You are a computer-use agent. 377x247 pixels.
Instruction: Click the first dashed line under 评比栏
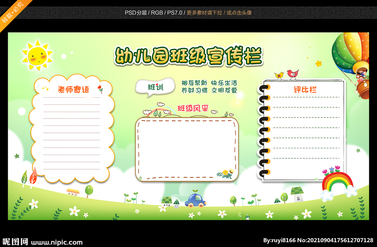click(306, 97)
